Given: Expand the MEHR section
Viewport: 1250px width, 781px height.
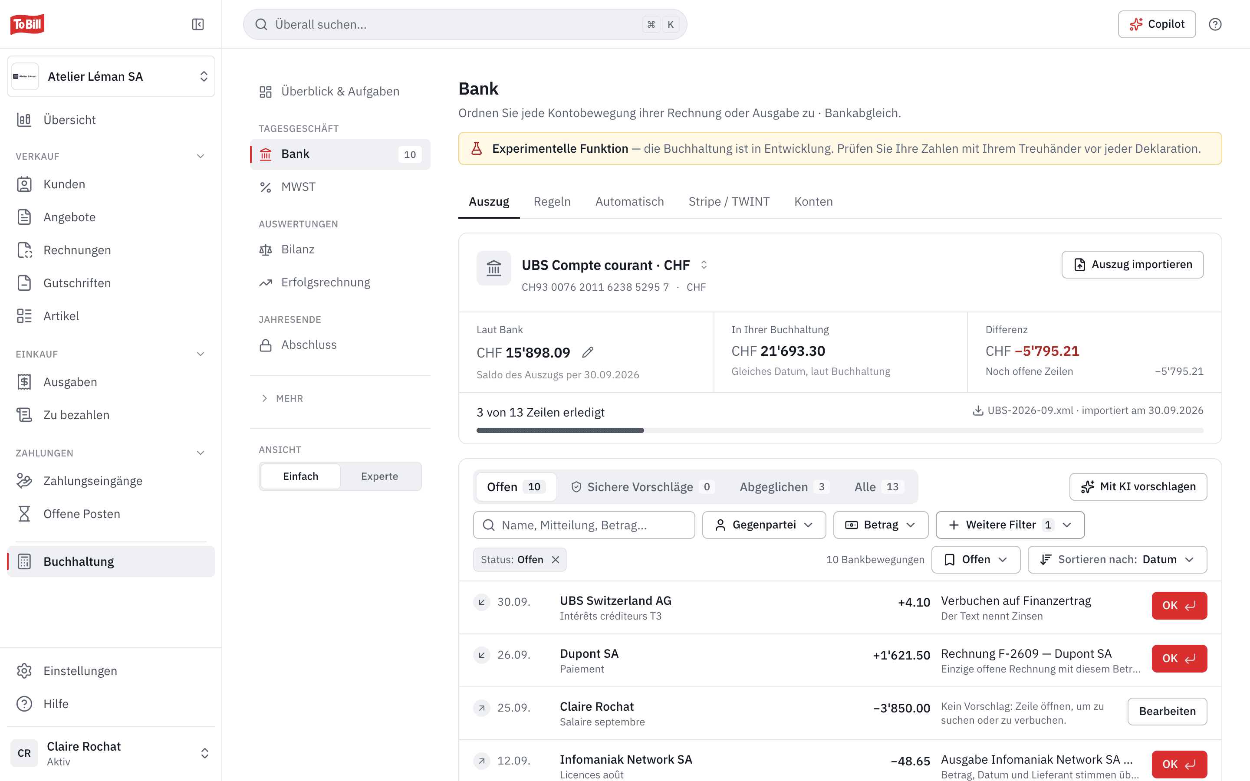Looking at the screenshot, I should [x=282, y=398].
